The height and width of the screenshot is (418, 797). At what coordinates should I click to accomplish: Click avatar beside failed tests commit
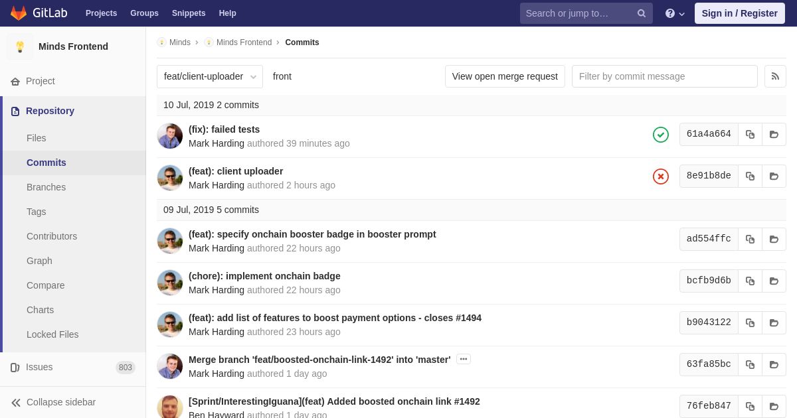tap(170, 136)
